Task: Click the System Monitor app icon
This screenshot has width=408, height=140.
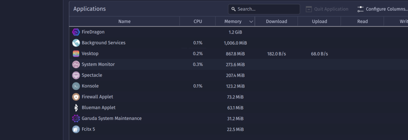Action: click(76, 65)
